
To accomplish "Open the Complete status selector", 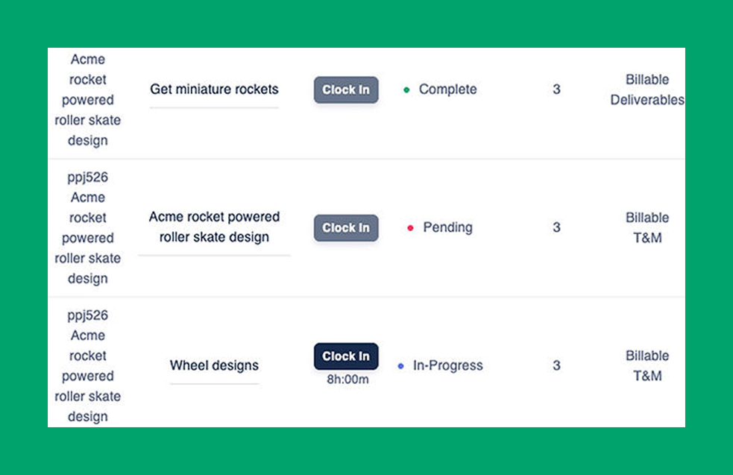I will [x=447, y=89].
